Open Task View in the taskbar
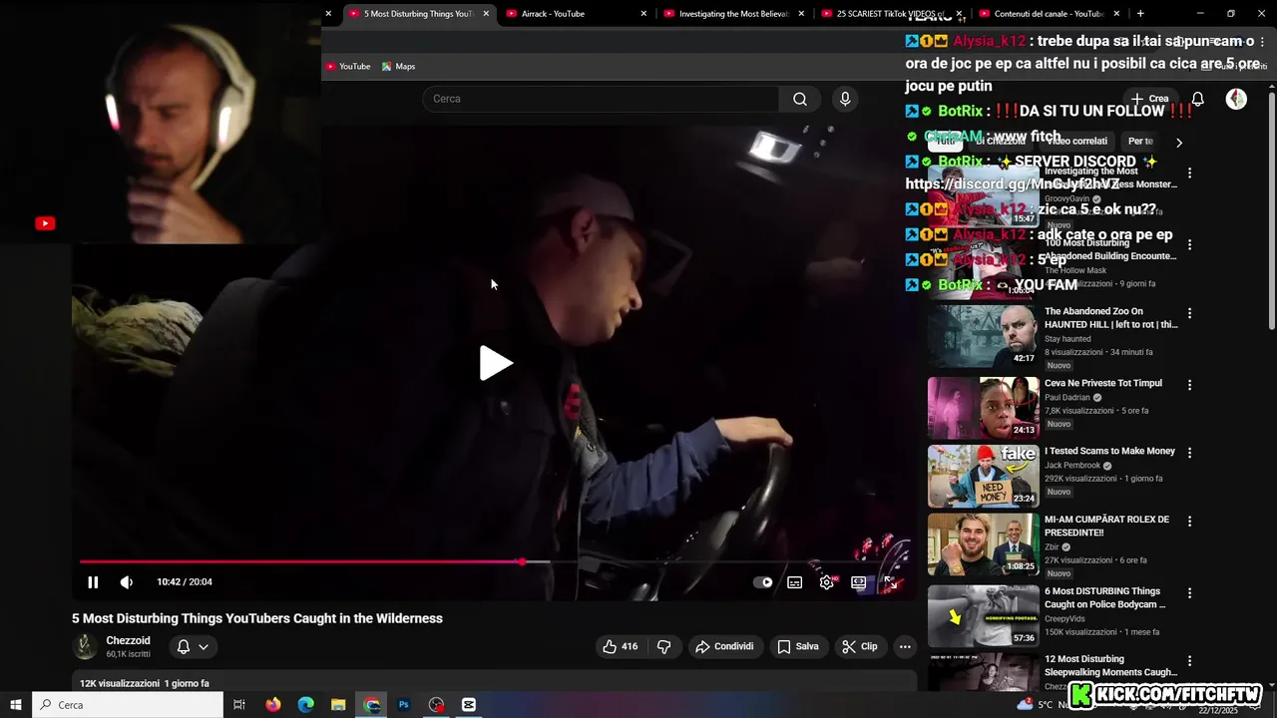The height and width of the screenshot is (718, 1277). pos(239,705)
